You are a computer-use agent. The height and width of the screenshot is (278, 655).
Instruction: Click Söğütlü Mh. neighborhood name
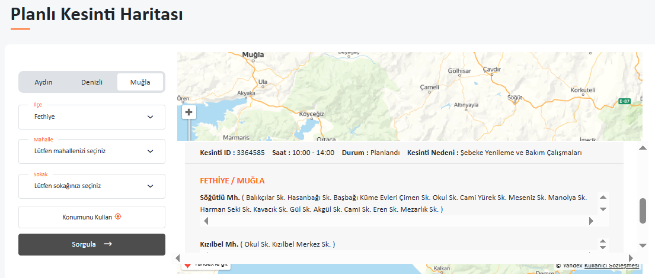[x=220, y=197]
